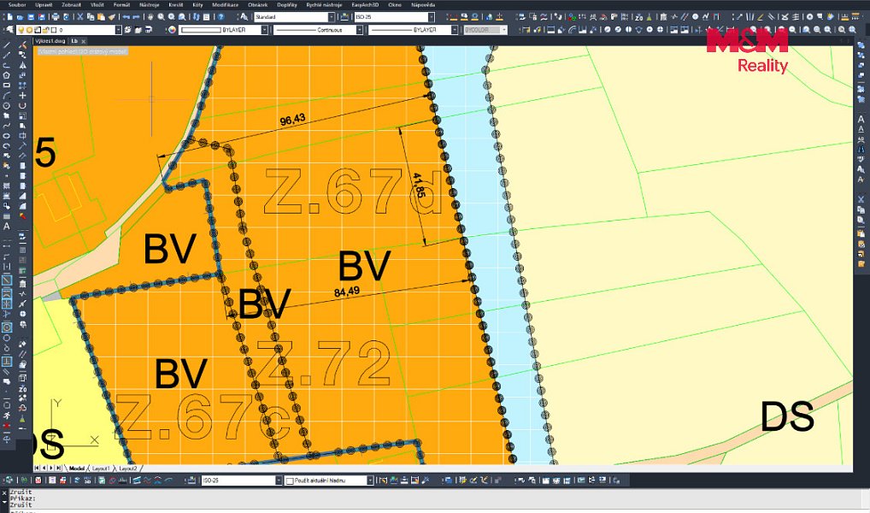
Task: Click the New drawing icon
Action: pyautogui.click(x=9, y=17)
